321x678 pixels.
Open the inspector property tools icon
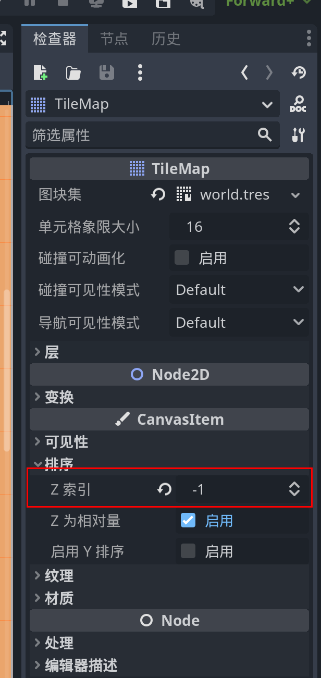coord(298,135)
